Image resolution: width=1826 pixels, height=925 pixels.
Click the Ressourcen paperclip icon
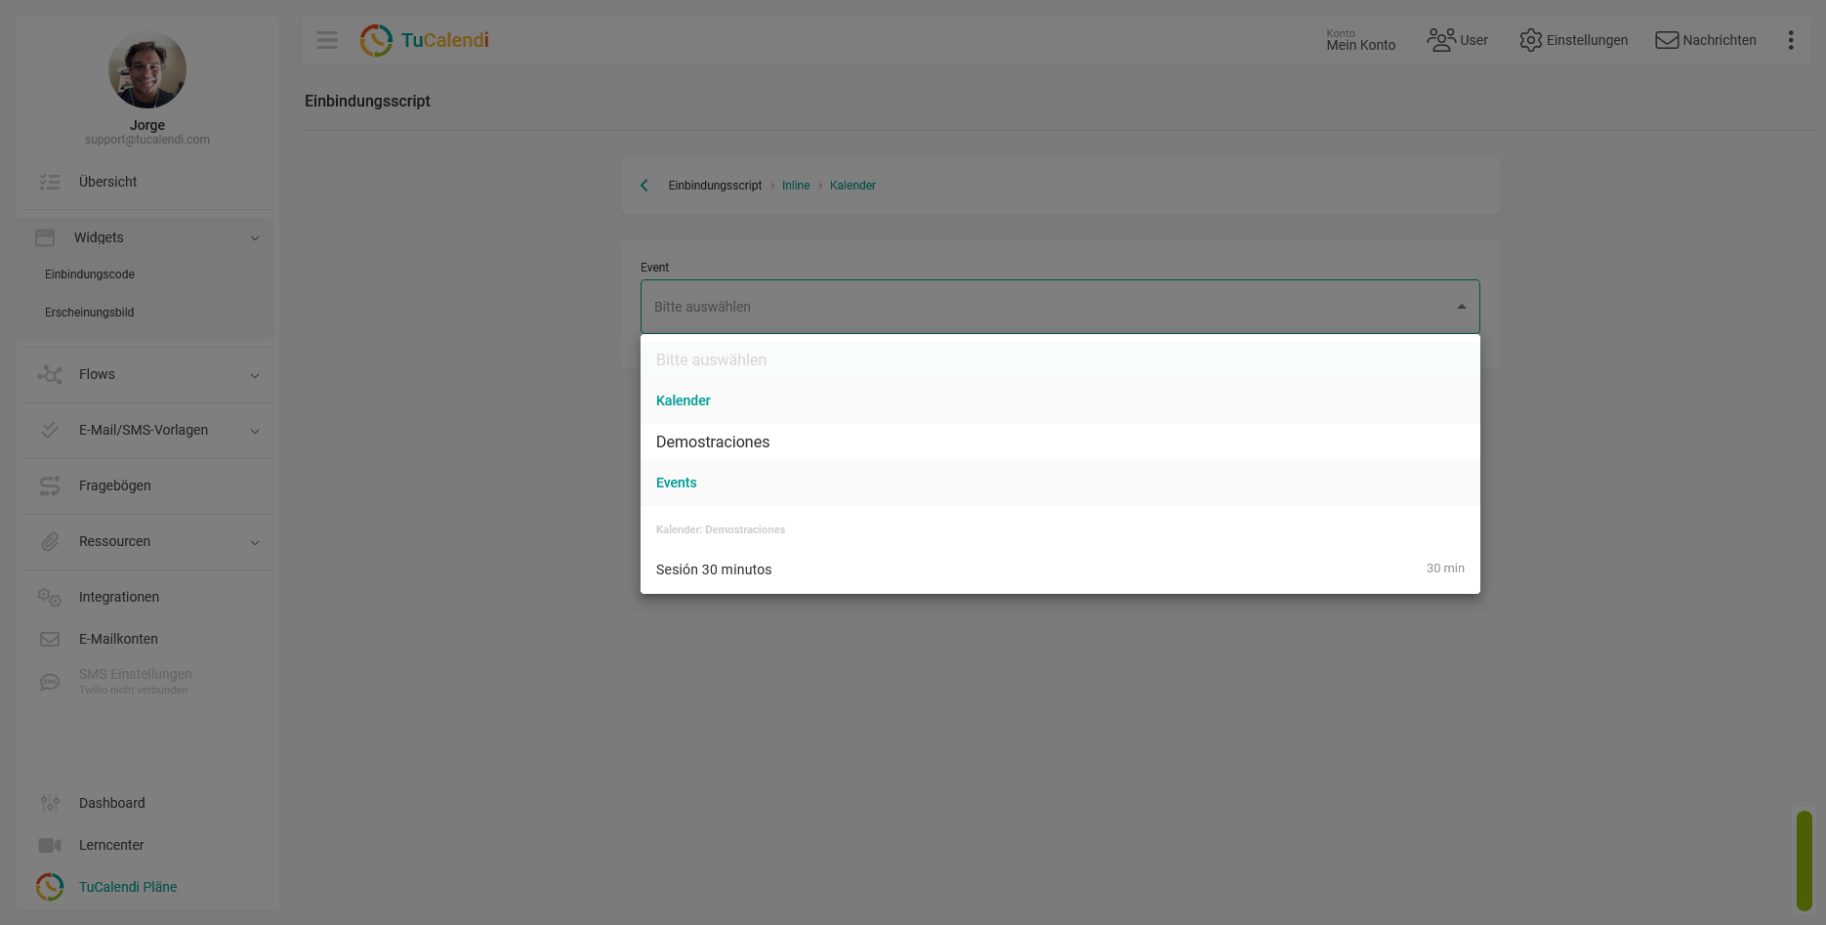click(50, 541)
